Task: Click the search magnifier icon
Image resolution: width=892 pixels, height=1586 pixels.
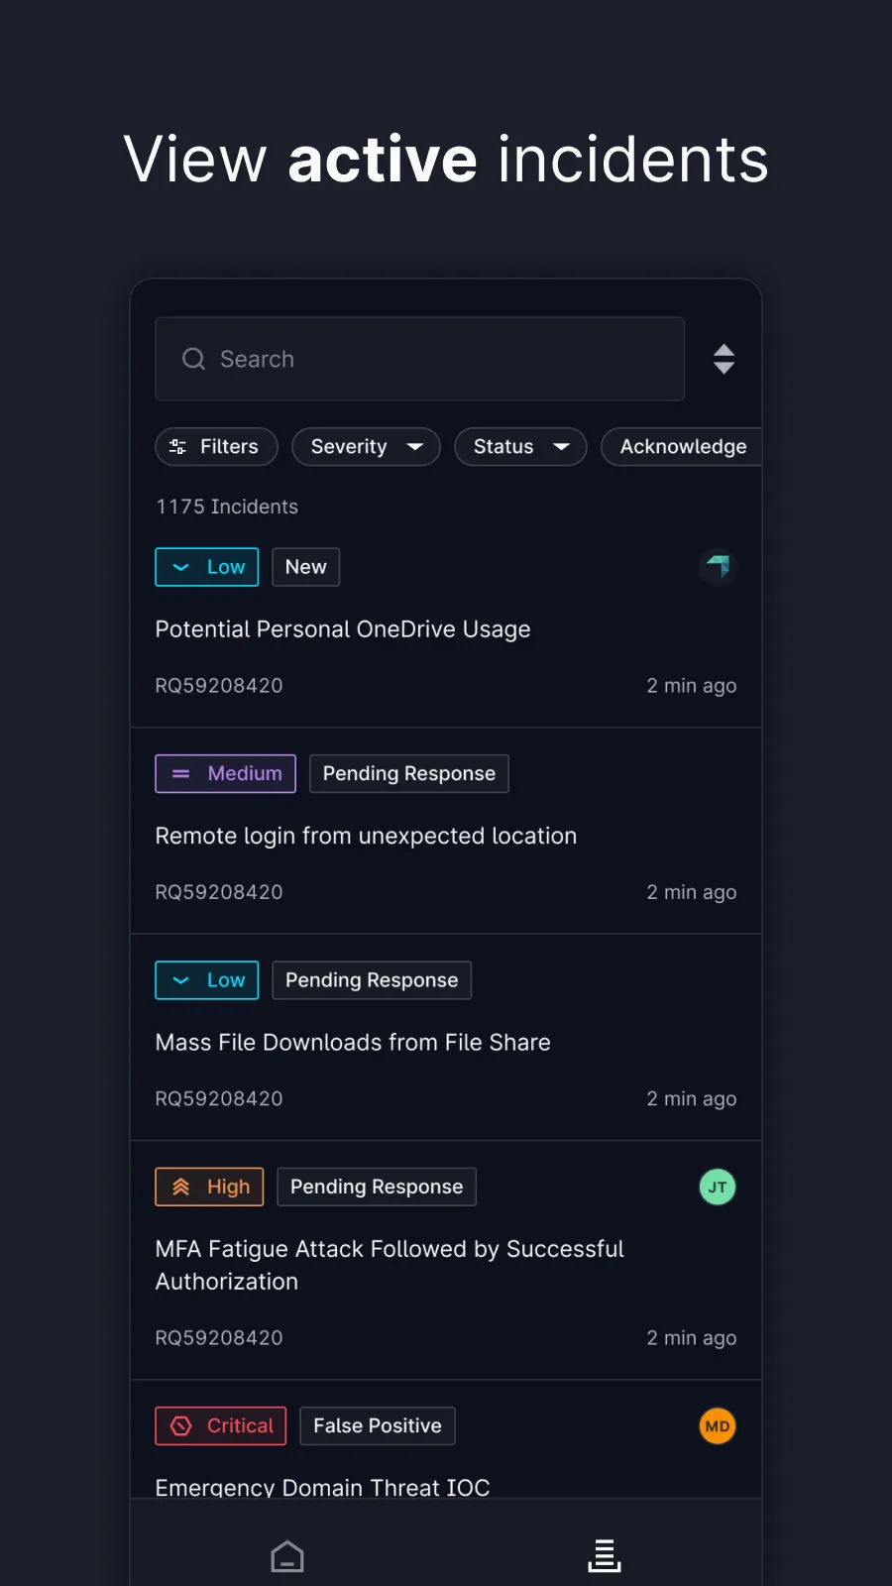Action: click(x=193, y=359)
